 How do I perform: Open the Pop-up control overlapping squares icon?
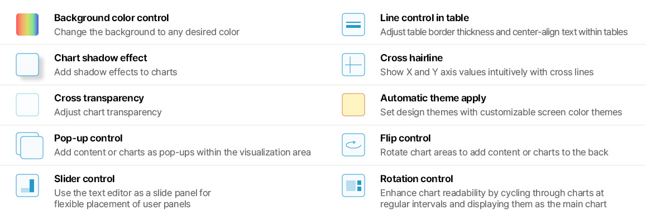29,145
